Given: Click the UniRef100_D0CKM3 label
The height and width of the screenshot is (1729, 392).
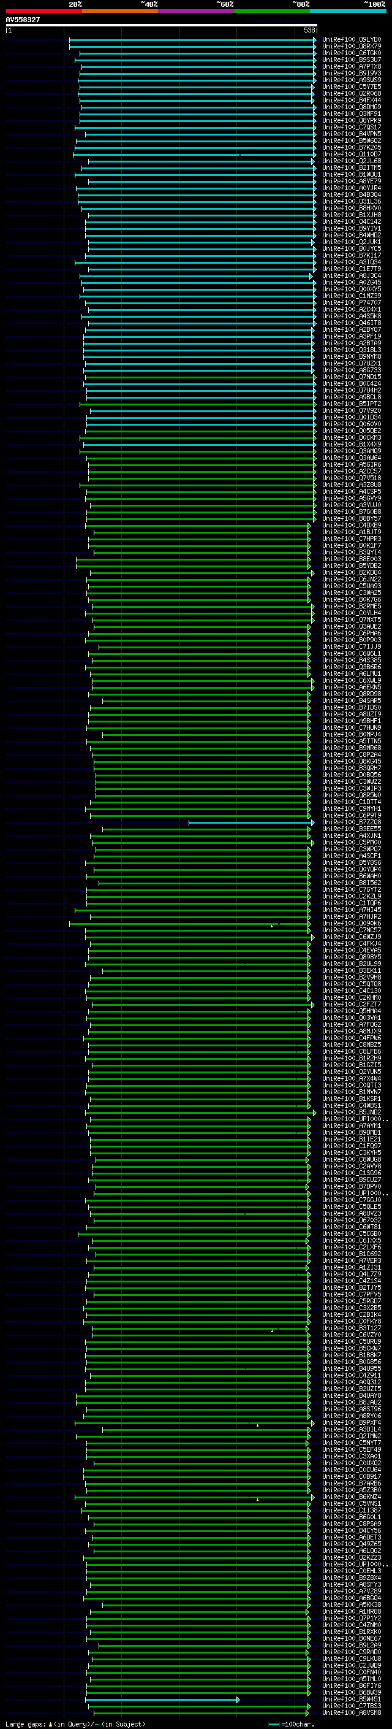Looking at the screenshot, I should point(352,438).
